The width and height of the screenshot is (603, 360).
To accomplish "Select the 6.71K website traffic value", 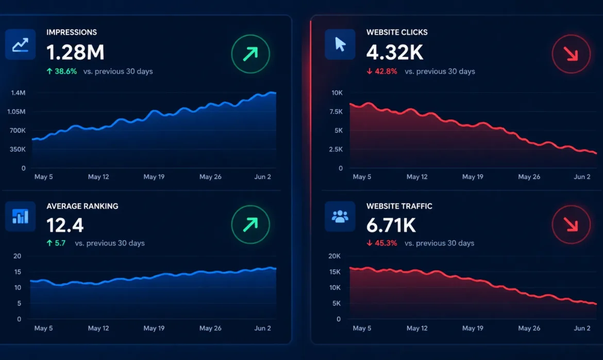I will coord(391,225).
